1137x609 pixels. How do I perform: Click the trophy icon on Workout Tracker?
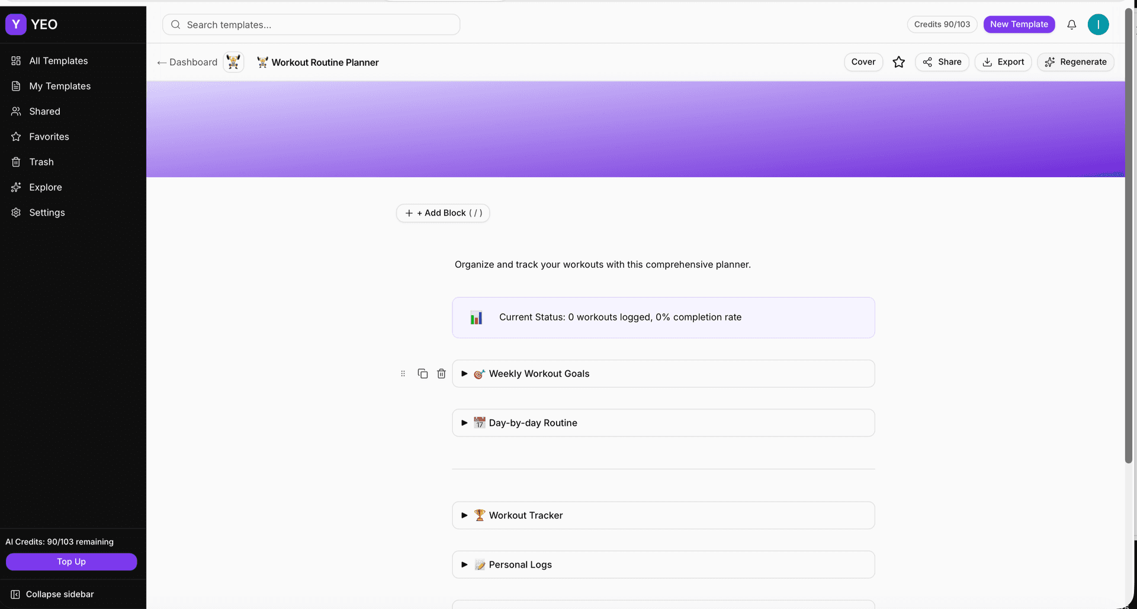point(480,515)
